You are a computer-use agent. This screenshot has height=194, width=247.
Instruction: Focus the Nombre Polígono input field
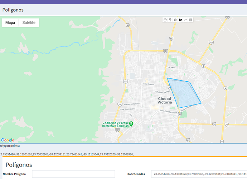coord(73,174)
